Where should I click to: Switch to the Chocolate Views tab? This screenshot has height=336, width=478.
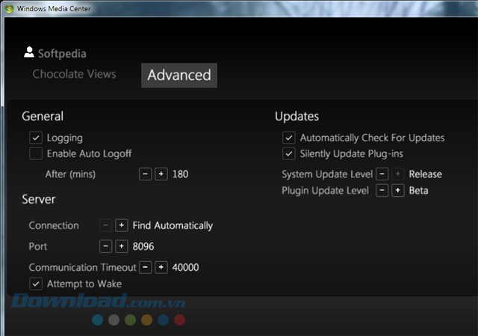pyautogui.click(x=74, y=74)
